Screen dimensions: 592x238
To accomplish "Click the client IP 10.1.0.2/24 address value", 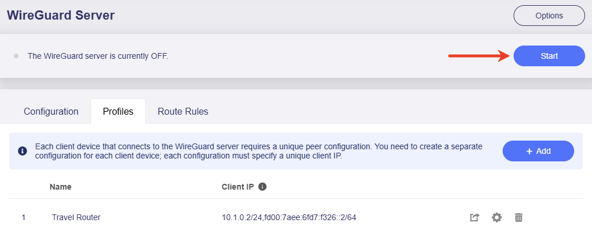I will point(289,217).
